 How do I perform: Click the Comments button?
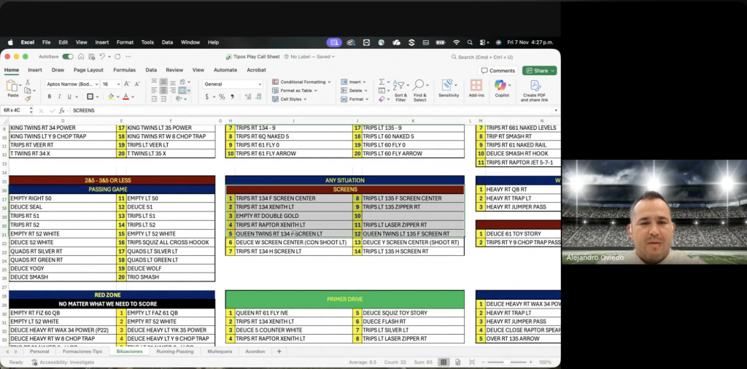click(498, 70)
